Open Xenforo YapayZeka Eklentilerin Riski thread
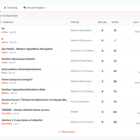The image size is (140, 140). pos(24,90)
